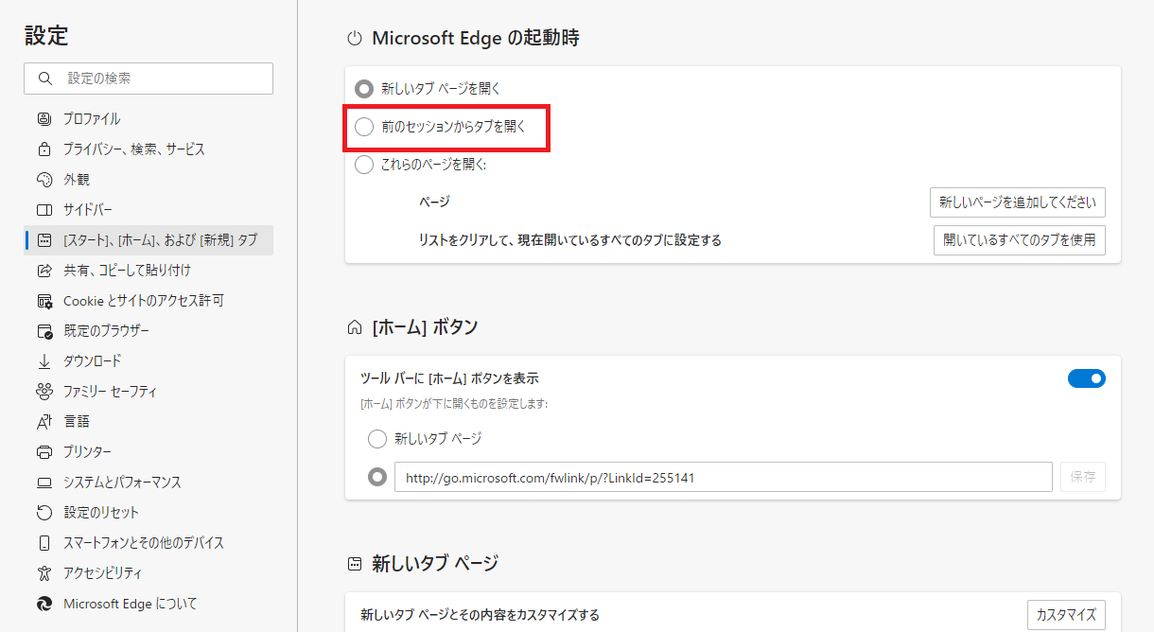The width and height of the screenshot is (1154, 632).
Task: Click the 外観 appearance palette icon
Action: 44,180
